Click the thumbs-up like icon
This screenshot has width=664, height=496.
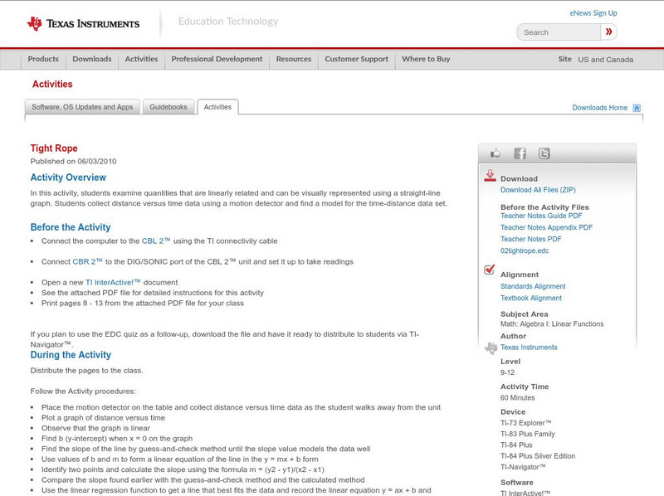click(x=495, y=153)
